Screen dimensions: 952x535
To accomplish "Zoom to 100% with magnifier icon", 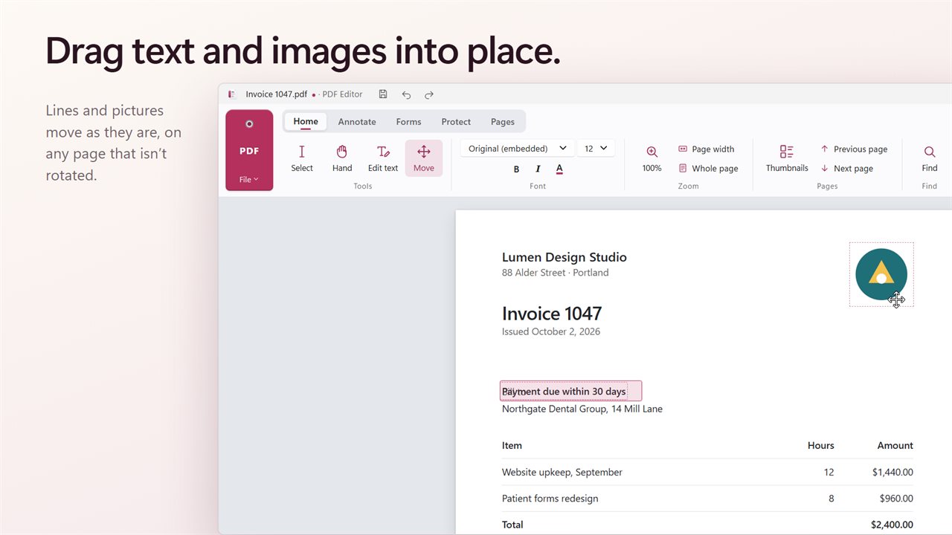I will (x=652, y=158).
